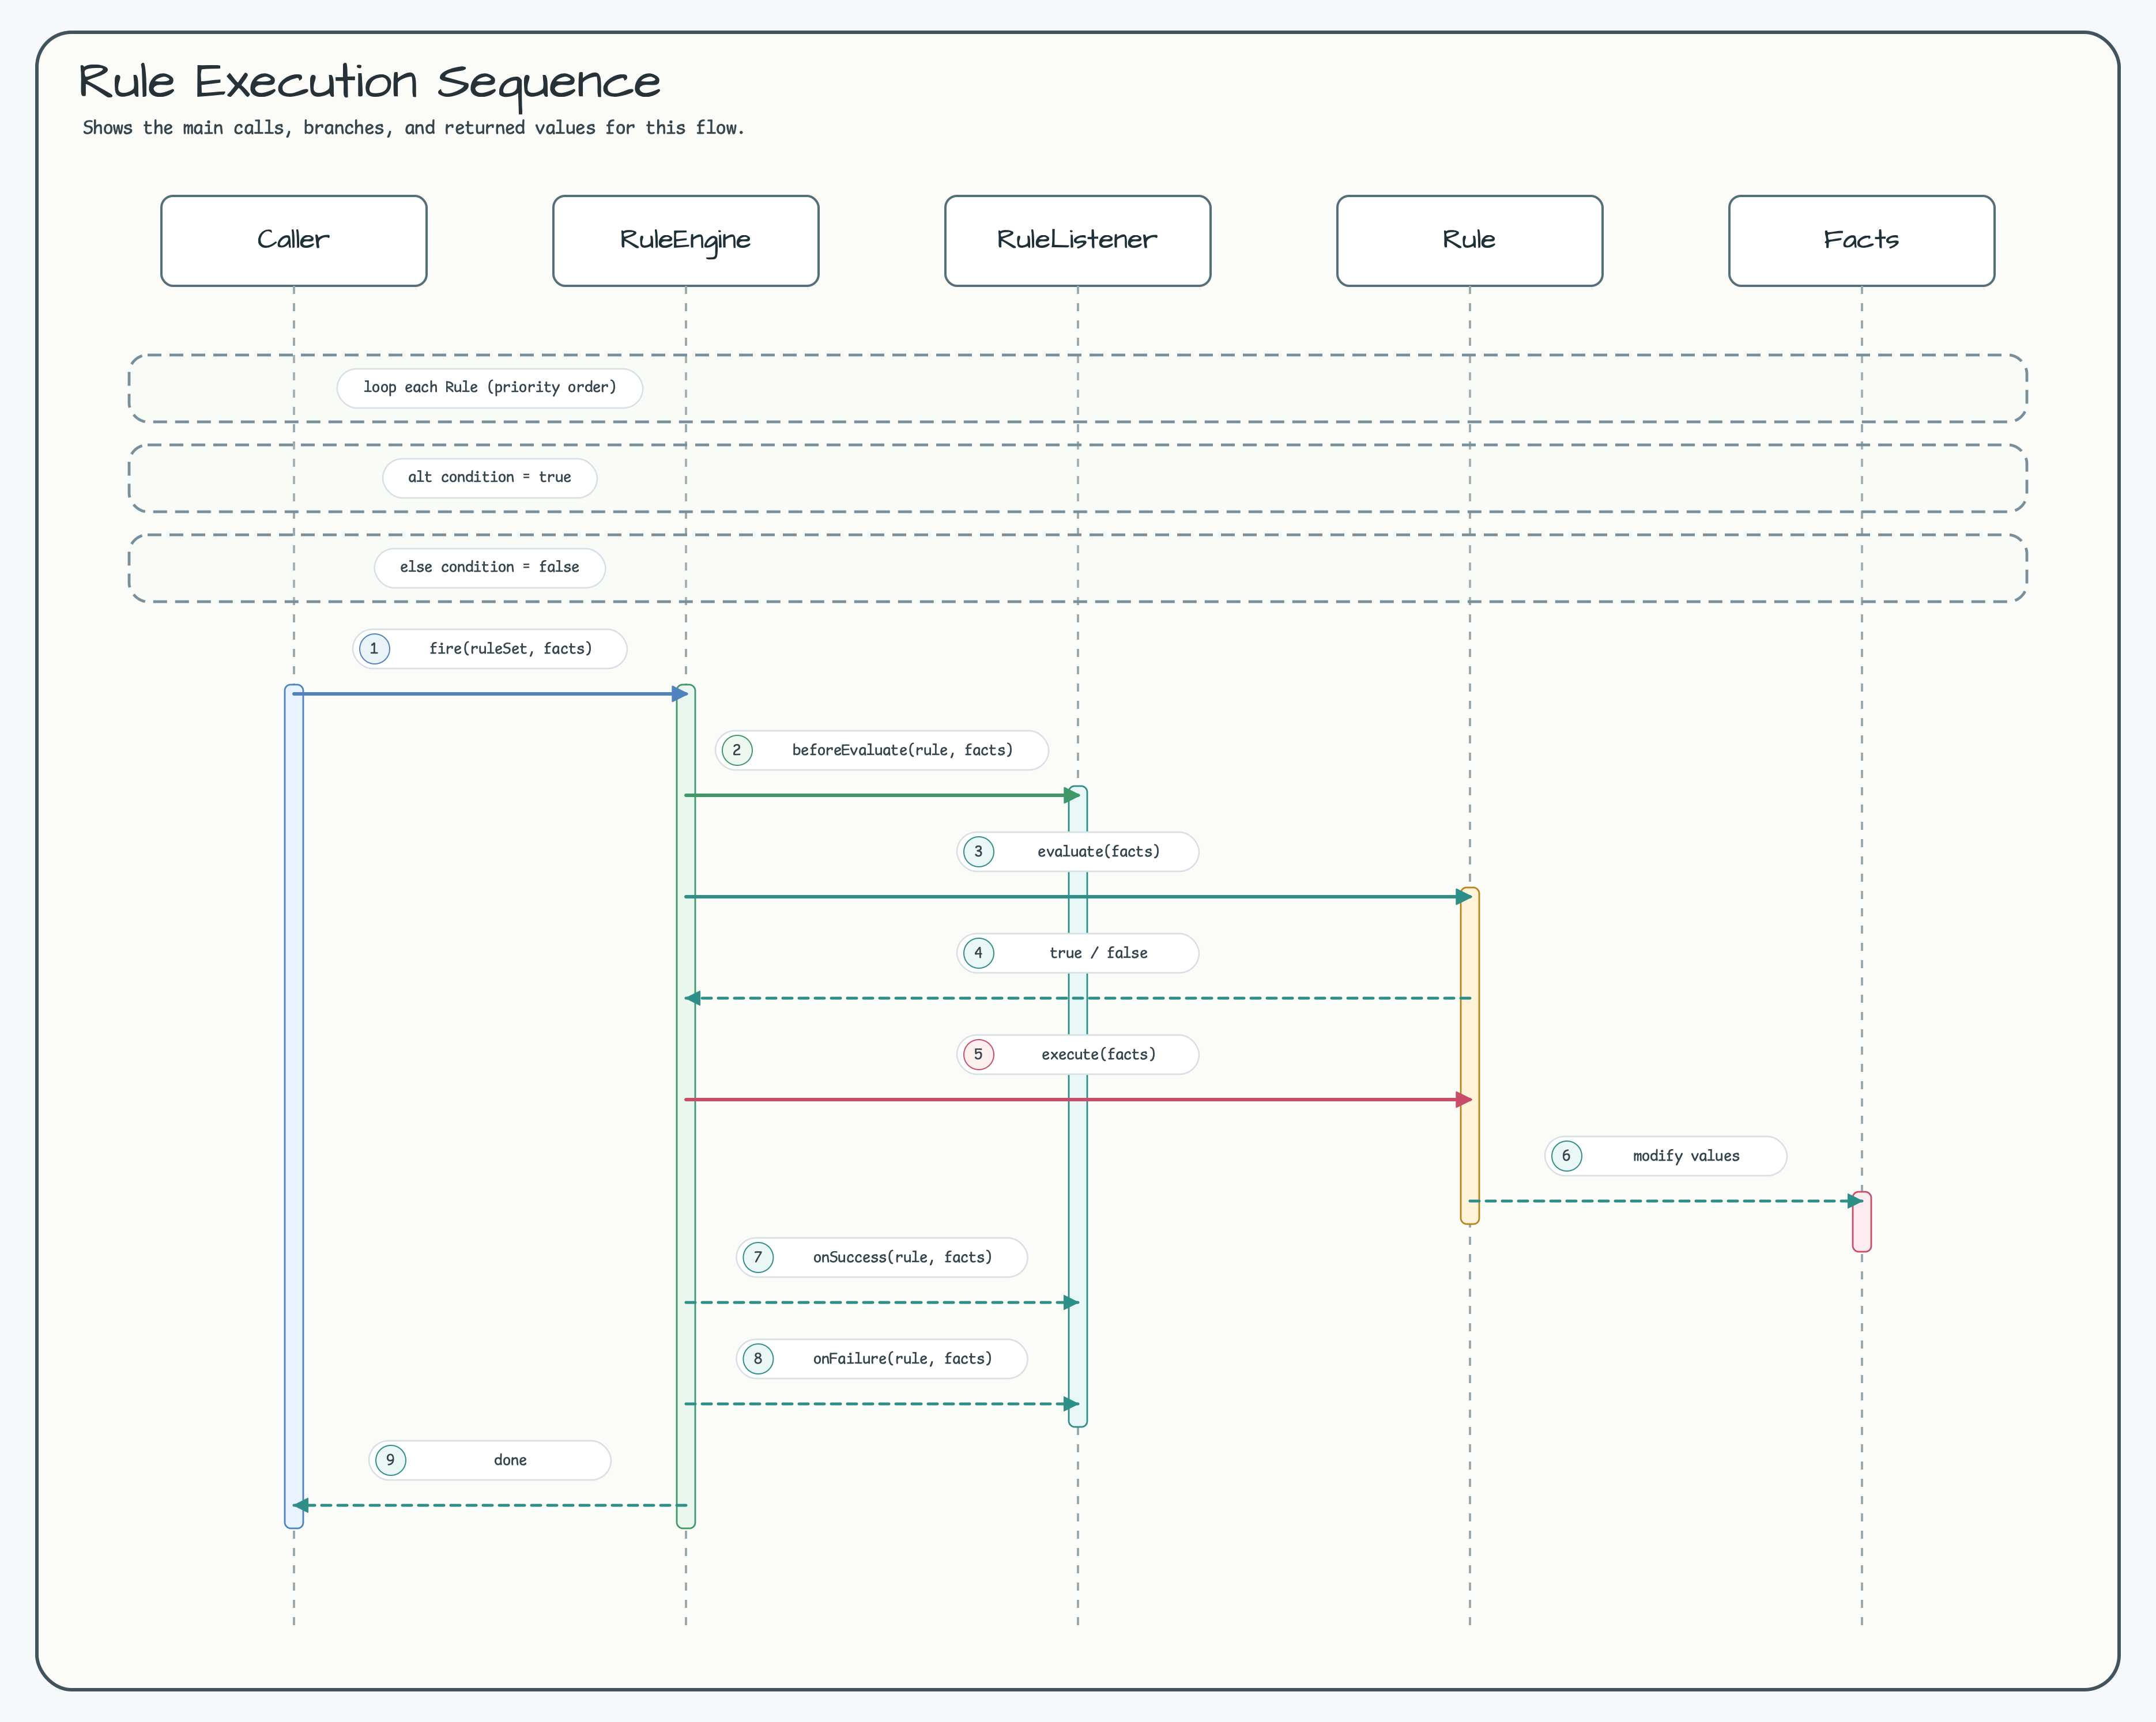Click step 3 number badge

coord(978,852)
